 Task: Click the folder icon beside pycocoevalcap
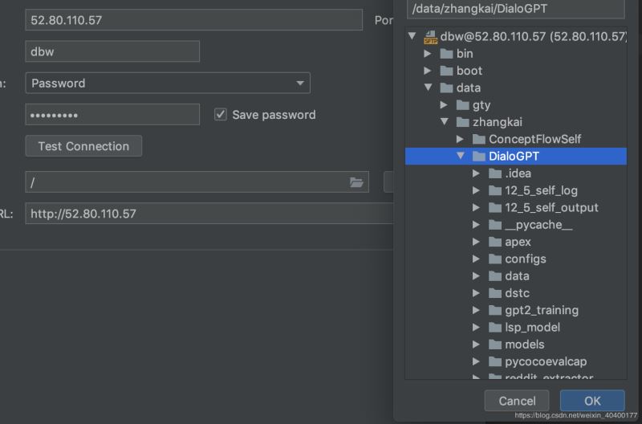click(x=495, y=361)
